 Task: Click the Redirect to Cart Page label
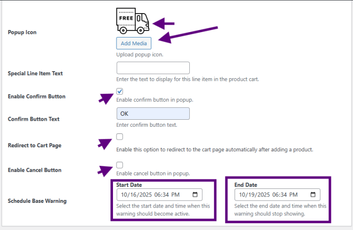35,145
